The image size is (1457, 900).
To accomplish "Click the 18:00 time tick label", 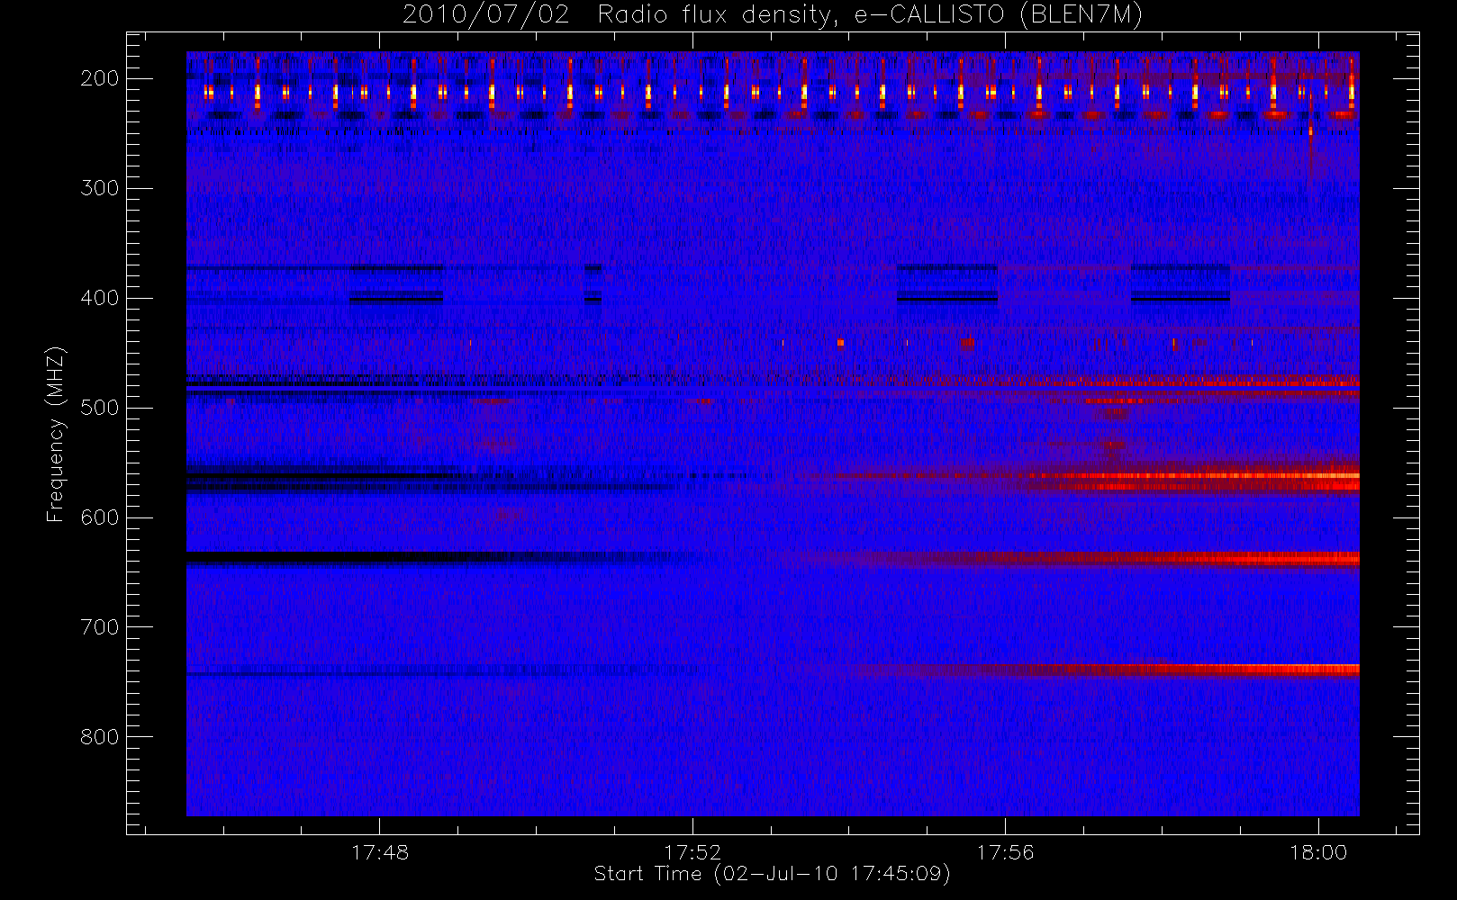I will (1318, 852).
